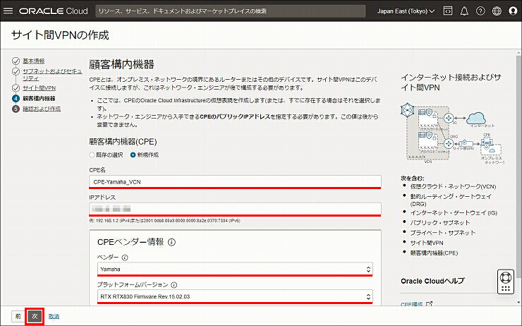Go to the 基本情報 step
The image size is (522, 326).
coord(33,61)
